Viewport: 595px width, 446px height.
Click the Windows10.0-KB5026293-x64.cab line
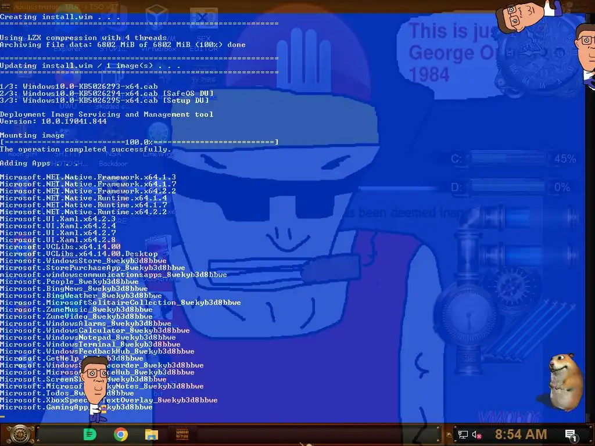79,87
